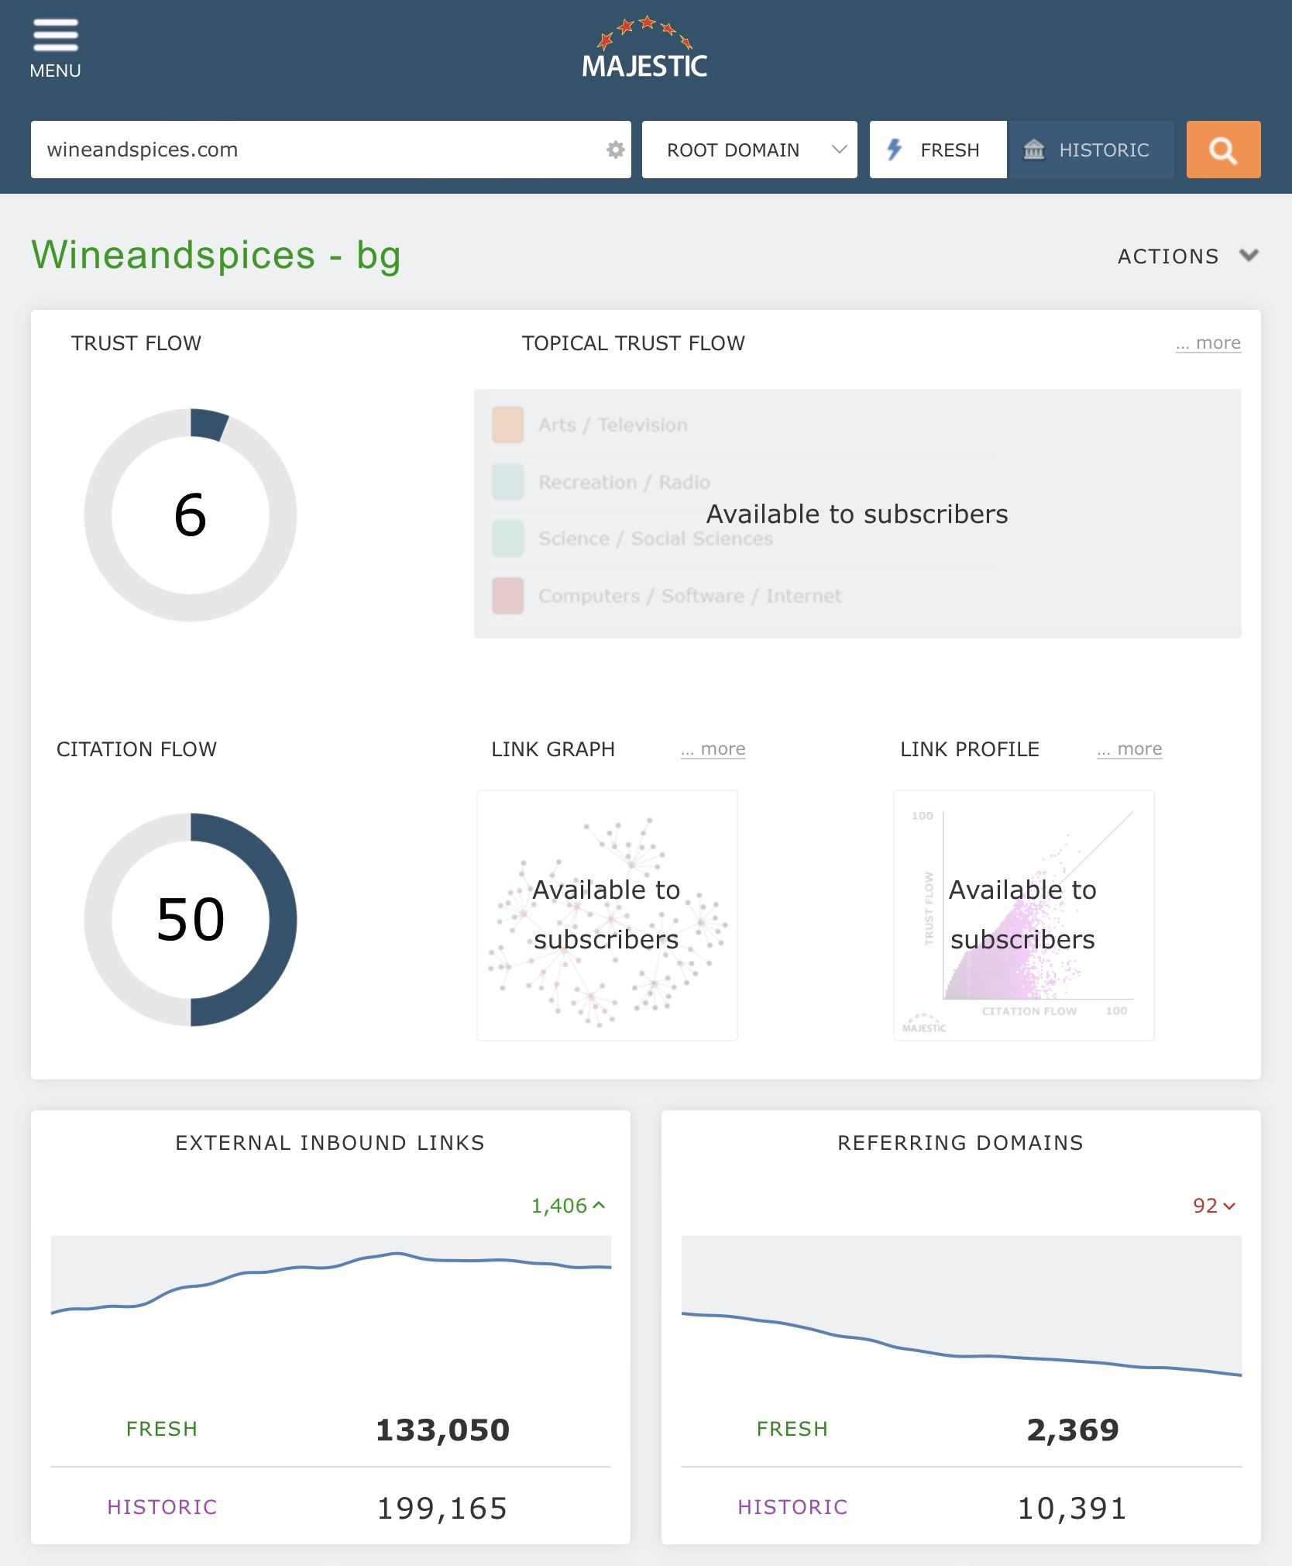Click the 1,406 inbound links increase indicator
This screenshot has height=1566, width=1292.
pos(568,1206)
